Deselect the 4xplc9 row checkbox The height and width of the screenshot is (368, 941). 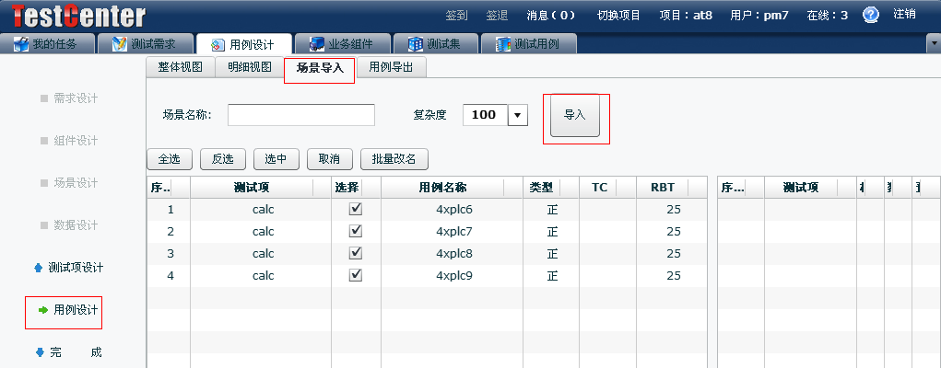point(356,275)
